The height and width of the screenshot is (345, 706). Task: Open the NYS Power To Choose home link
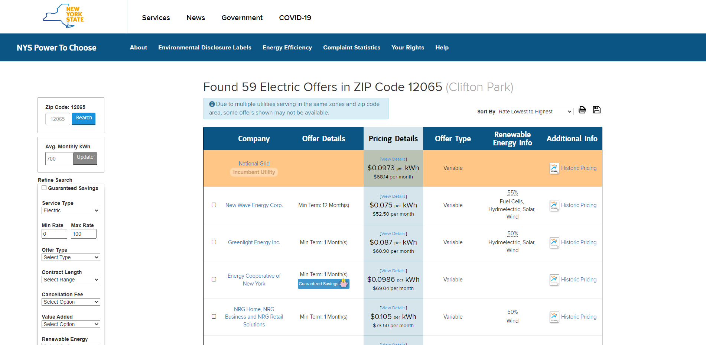tap(56, 48)
